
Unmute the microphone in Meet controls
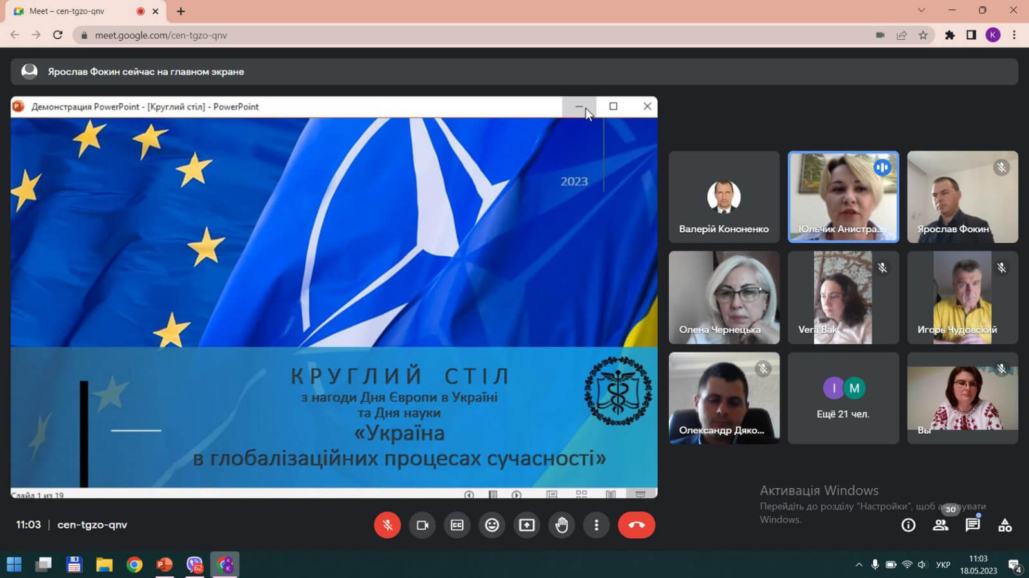pos(387,525)
